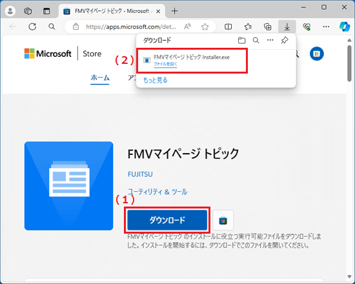
Task: Click the Store label in header
Action: (92, 54)
